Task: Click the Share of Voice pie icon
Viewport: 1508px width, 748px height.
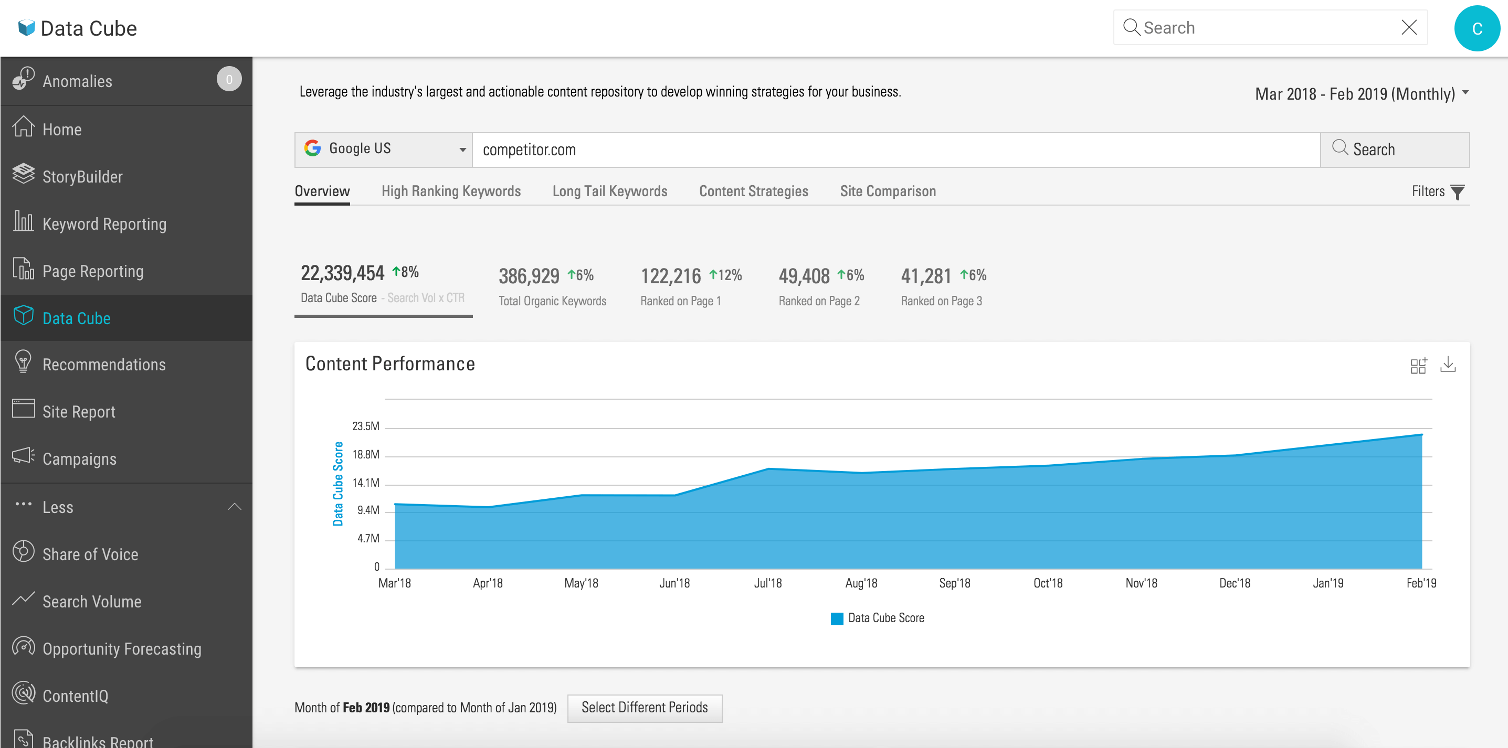Action: (x=24, y=551)
